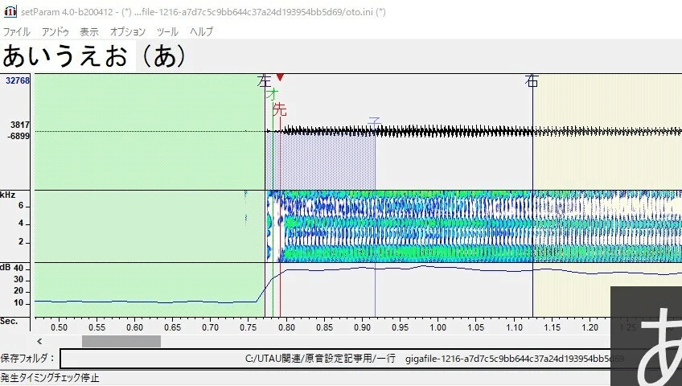Open the 表示 menu
682x386 pixels.
(x=89, y=31)
